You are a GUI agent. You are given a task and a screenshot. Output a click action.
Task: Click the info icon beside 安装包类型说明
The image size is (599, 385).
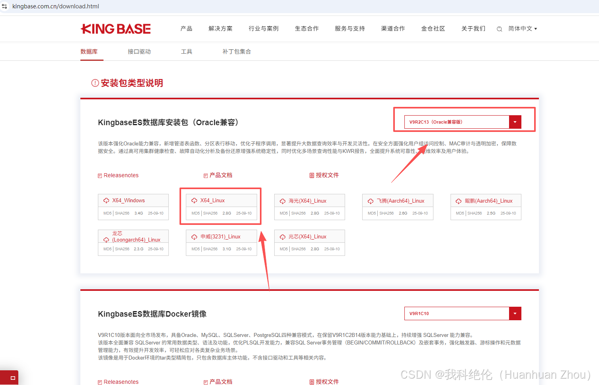[95, 83]
